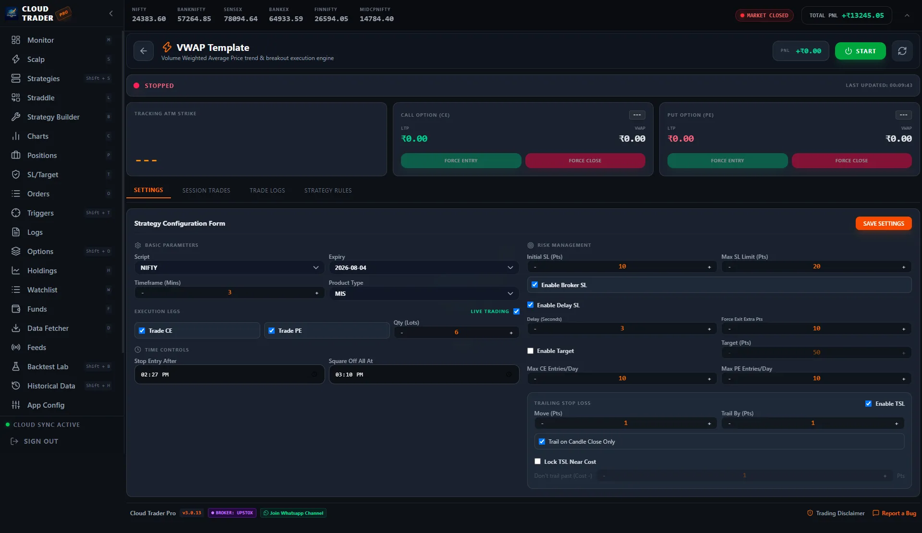
Task: Open the Backtest Lab flask icon
Action: click(16, 366)
